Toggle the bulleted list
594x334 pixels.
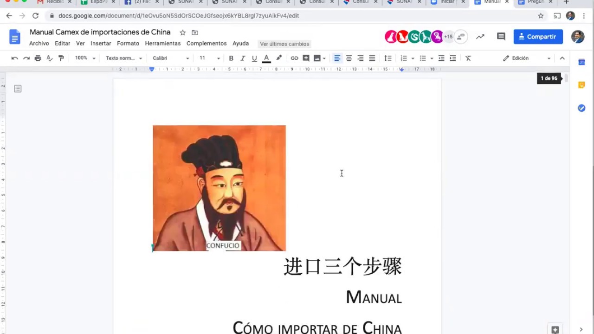[423, 58]
